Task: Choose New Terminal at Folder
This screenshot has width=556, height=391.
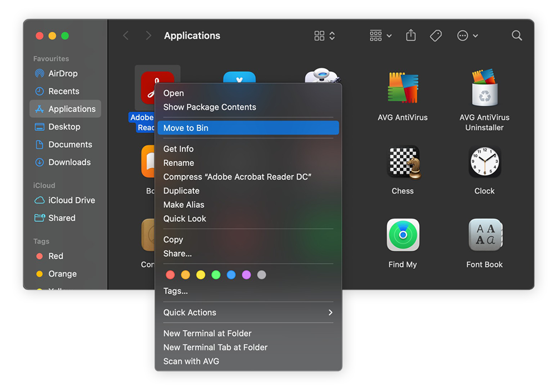Action: (x=248, y=333)
